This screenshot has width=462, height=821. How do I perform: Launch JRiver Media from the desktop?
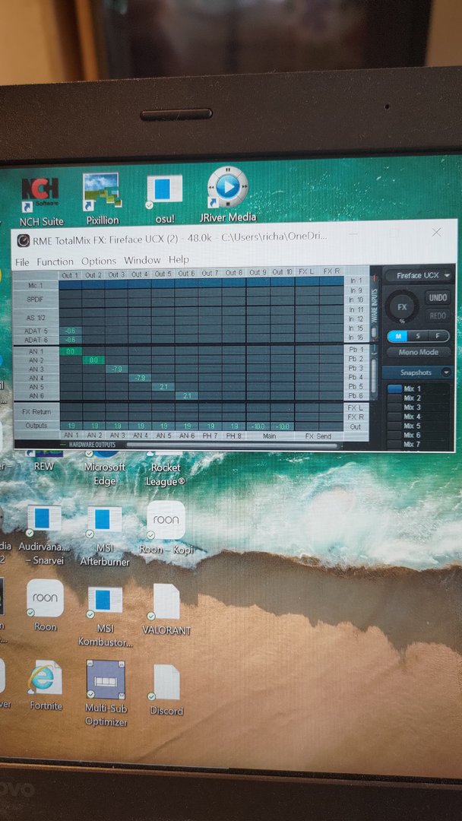(x=228, y=195)
